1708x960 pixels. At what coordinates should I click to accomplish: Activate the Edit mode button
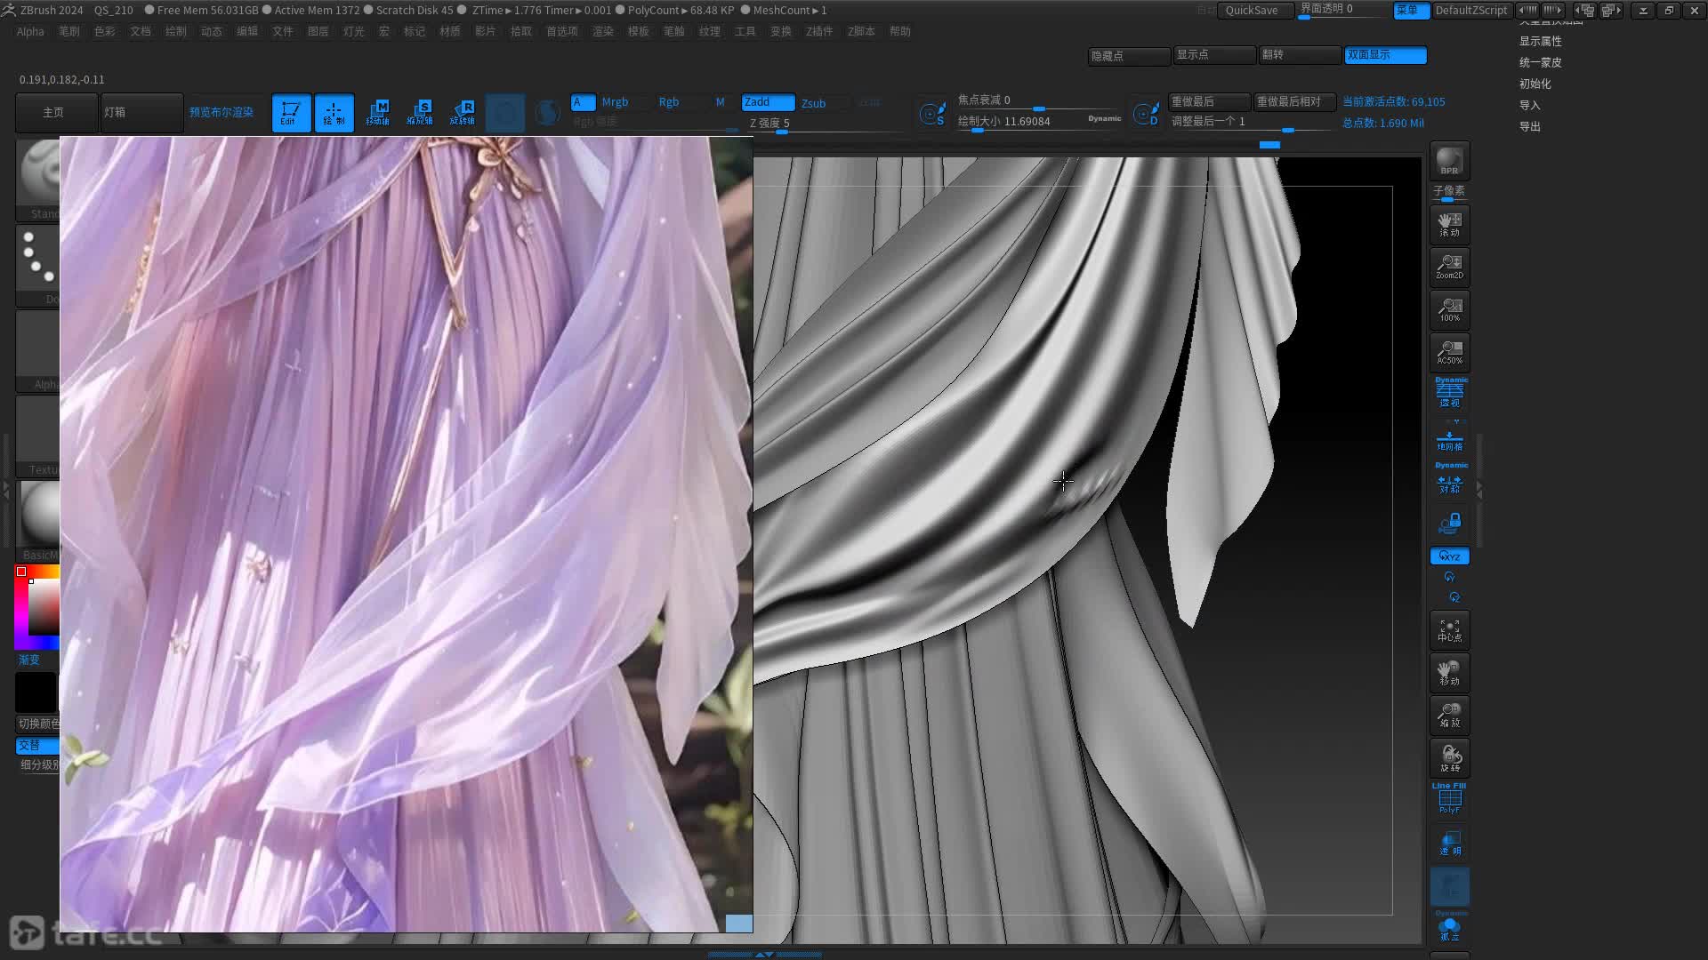(291, 113)
